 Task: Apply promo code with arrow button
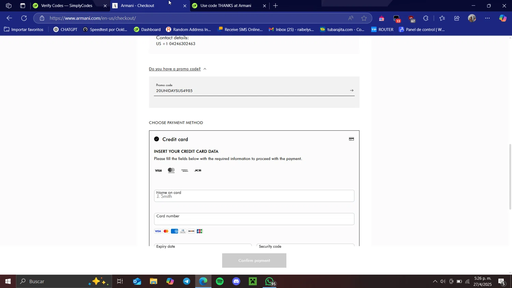(x=352, y=91)
